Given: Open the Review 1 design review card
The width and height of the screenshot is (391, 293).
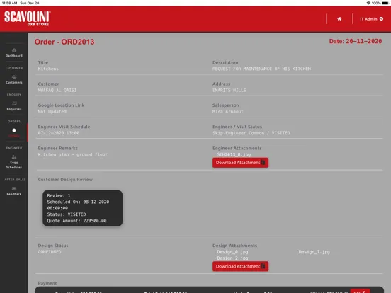Looking at the screenshot, I should click(83, 208).
